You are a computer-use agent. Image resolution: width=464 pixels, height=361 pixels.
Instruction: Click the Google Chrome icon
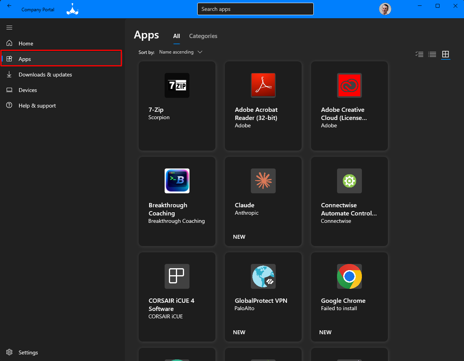pos(349,276)
